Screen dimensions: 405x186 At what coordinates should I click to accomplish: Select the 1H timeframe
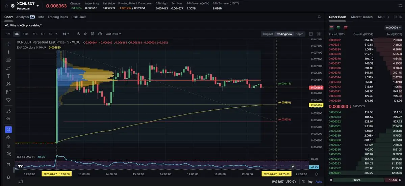coord(34,34)
